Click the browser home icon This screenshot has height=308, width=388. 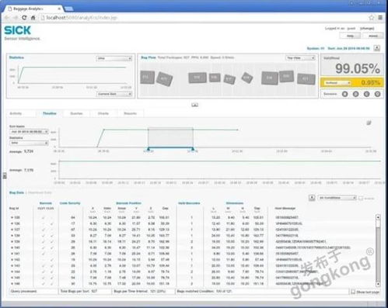(x=33, y=18)
